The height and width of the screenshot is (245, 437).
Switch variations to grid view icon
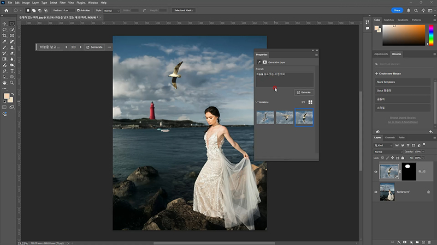[x=310, y=102]
